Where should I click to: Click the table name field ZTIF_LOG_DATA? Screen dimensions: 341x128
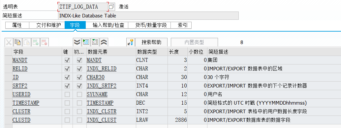pyautogui.click(x=83, y=7)
